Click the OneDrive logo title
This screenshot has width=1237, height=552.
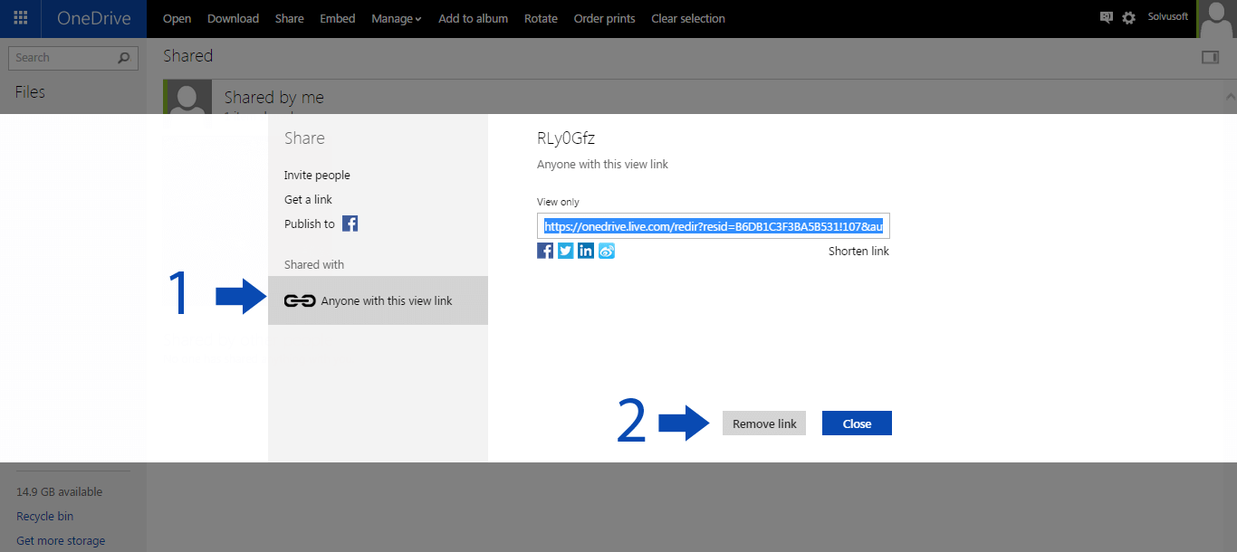tap(94, 18)
